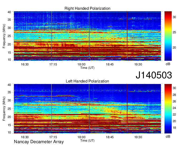Click the 26 value on Left Handed color bar
This screenshot has width=179, height=145.
point(174,101)
